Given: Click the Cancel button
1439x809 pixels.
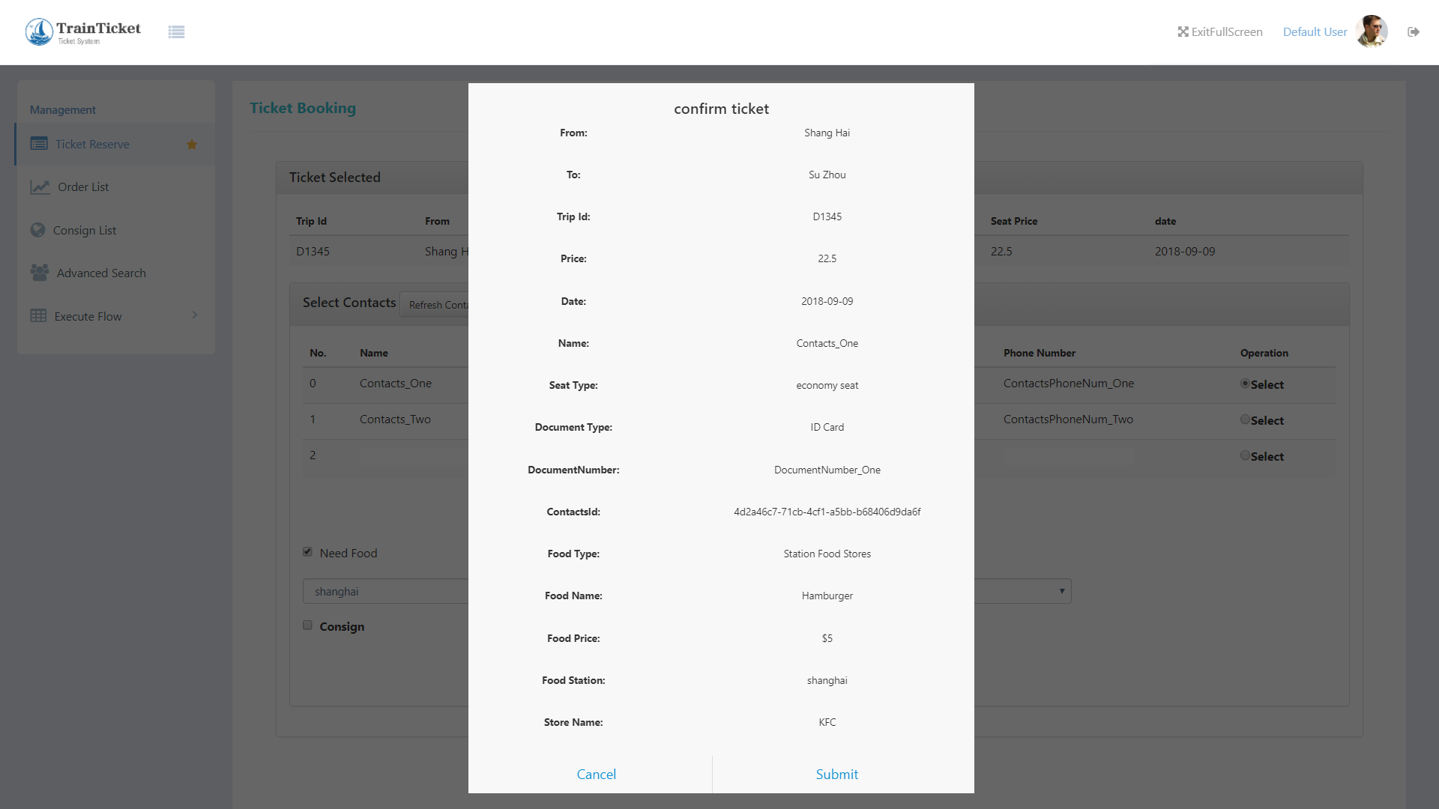Looking at the screenshot, I should [597, 774].
